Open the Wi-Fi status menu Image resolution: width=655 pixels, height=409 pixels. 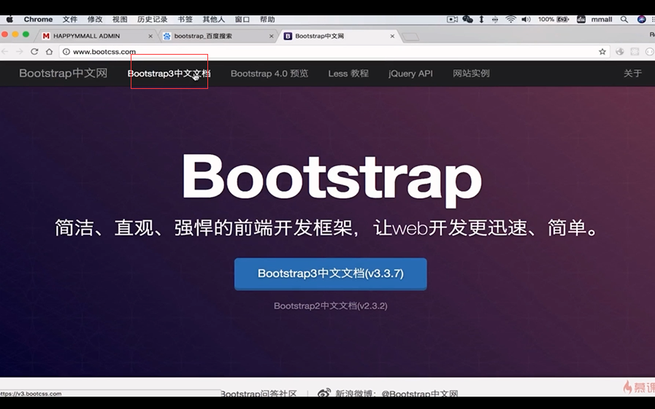point(510,19)
